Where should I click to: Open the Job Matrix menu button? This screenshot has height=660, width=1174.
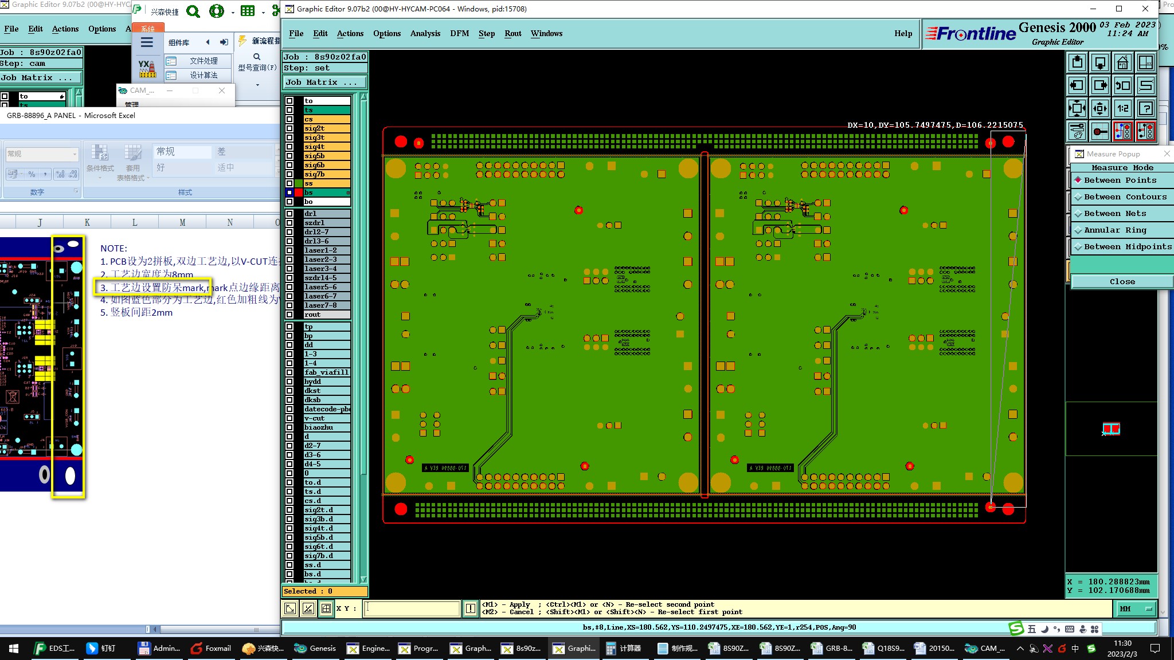click(x=324, y=82)
